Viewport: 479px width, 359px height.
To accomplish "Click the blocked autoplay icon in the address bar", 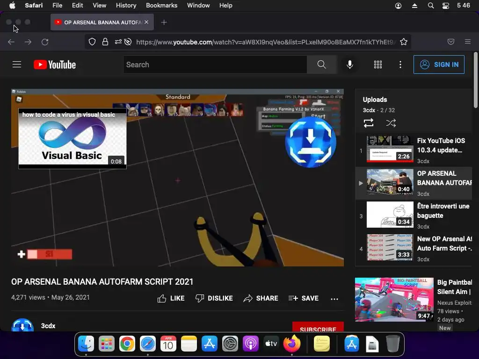I will [x=128, y=42].
